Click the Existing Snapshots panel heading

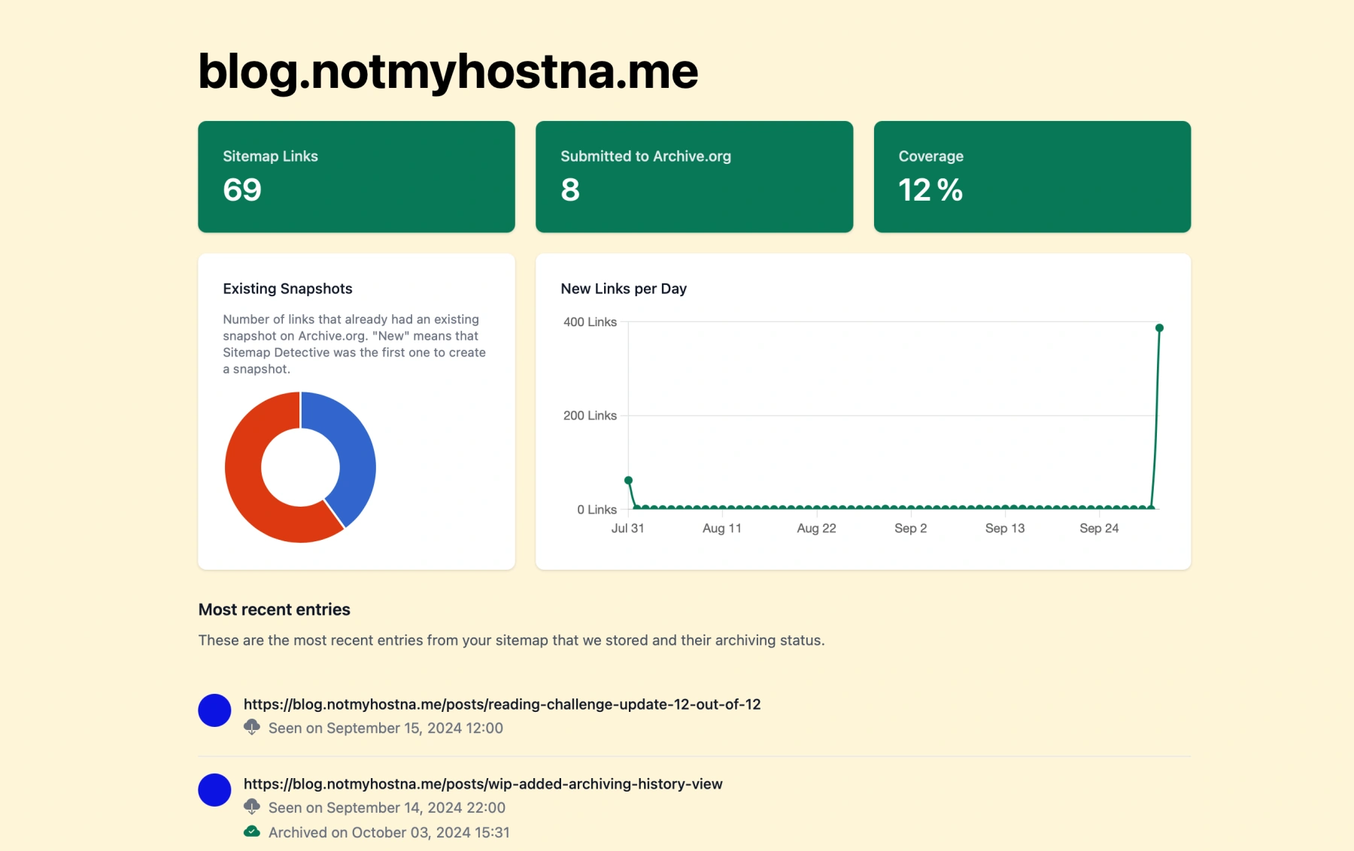click(287, 289)
